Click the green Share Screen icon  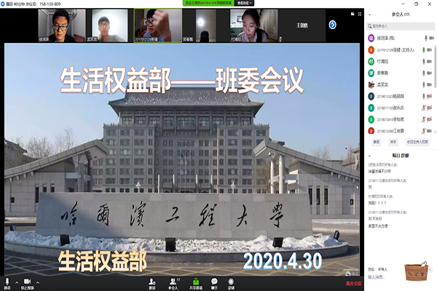coord(194,281)
